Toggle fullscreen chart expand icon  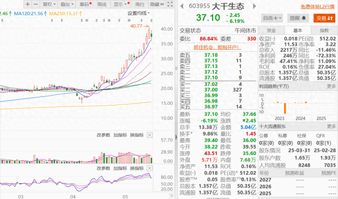tap(170, 4)
